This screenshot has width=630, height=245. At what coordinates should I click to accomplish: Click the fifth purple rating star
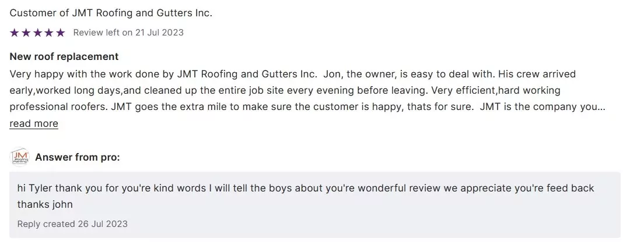point(61,33)
